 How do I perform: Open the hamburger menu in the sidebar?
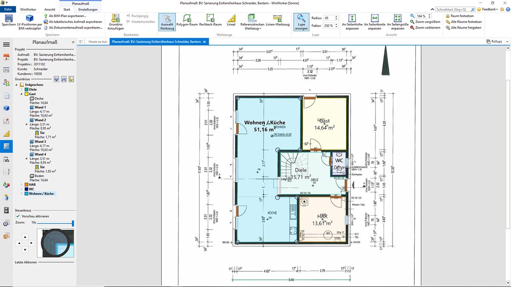click(6, 44)
